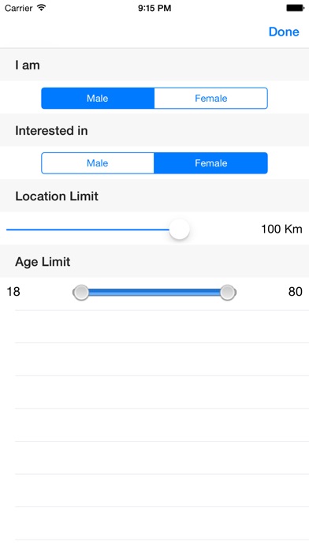This screenshot has width=309, height=549.
Task: Tap the maximum age value 80
Action: pos(296,291)
